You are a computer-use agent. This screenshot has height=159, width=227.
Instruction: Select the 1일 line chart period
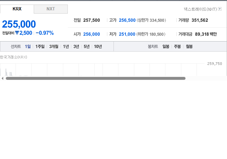click(28, 46)
